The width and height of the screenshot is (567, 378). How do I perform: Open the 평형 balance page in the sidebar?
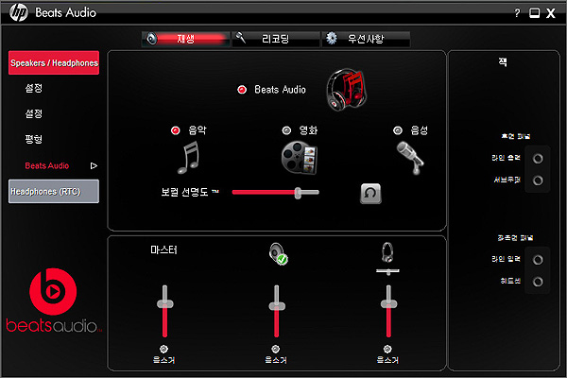tap(34, 139)
